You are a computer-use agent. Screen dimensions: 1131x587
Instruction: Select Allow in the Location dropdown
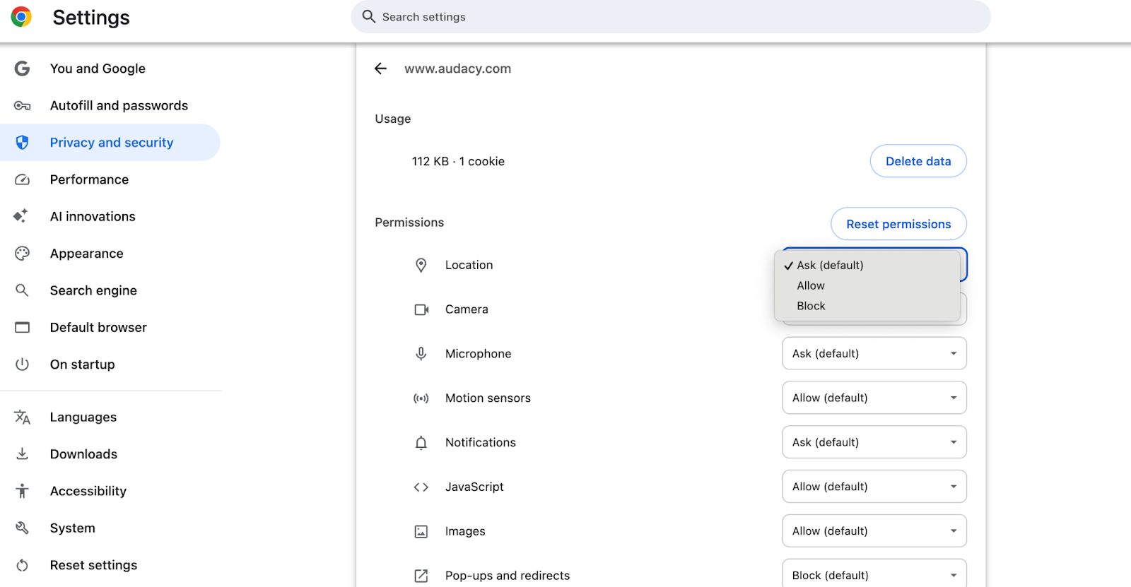point(811,285)
